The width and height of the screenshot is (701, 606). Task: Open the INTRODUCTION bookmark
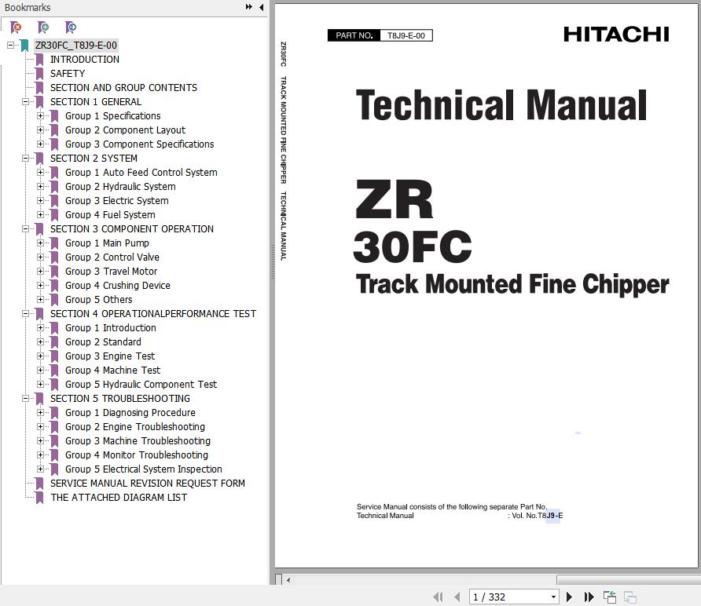pos(85,60)
